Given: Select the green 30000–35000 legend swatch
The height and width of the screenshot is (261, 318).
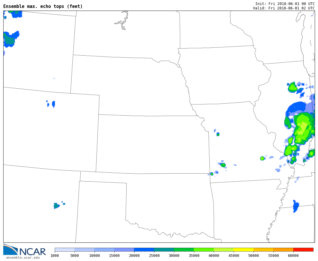Looking at the screenshot, I should coord(184,250).
